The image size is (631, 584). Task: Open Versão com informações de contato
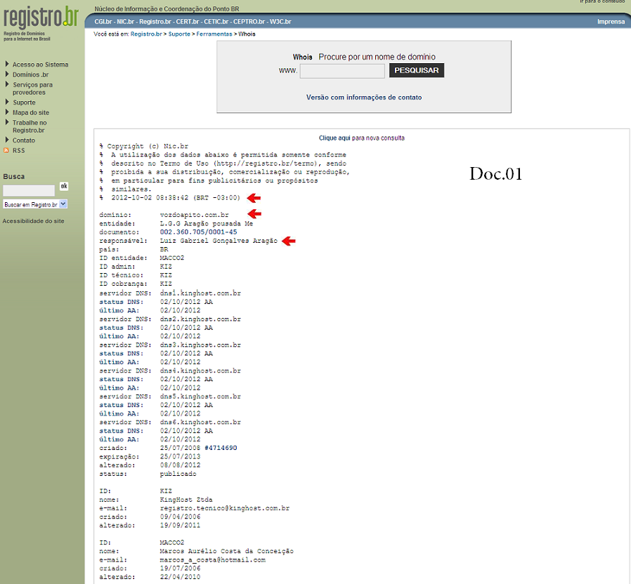pyautogui.click(x=364, y=98)
